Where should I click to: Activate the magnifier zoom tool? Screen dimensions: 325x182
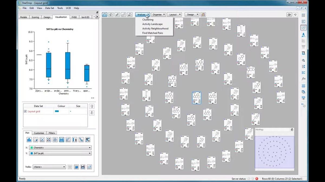[x=129, y=14]
